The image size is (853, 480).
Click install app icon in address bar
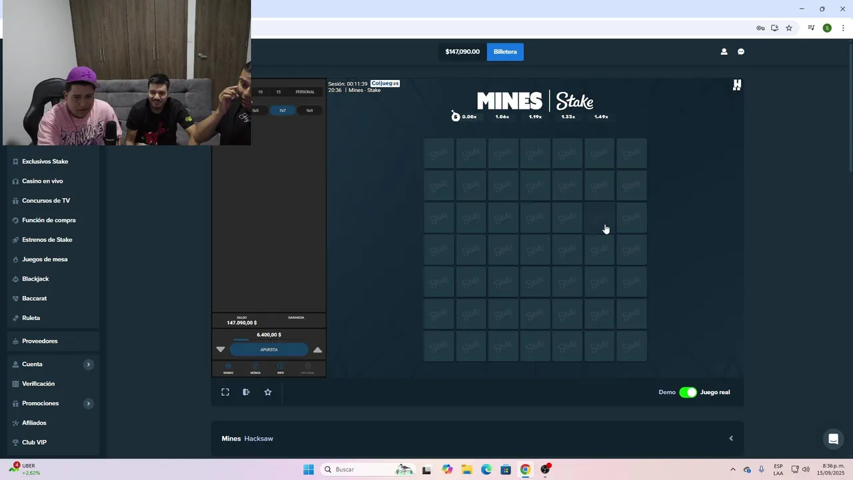[x=774, y=28]
